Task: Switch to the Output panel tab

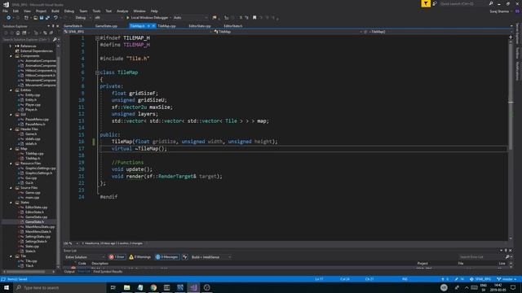Action: coord(69,272)
